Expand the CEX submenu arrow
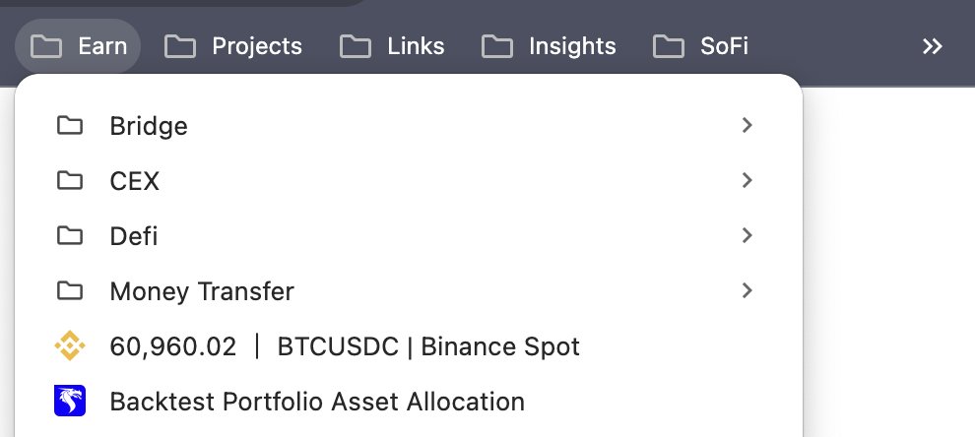The image size is (975, 437). click(747, 180)
